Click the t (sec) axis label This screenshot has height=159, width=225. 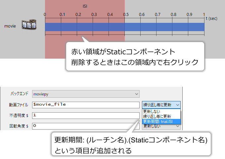(x=211, y=19)
